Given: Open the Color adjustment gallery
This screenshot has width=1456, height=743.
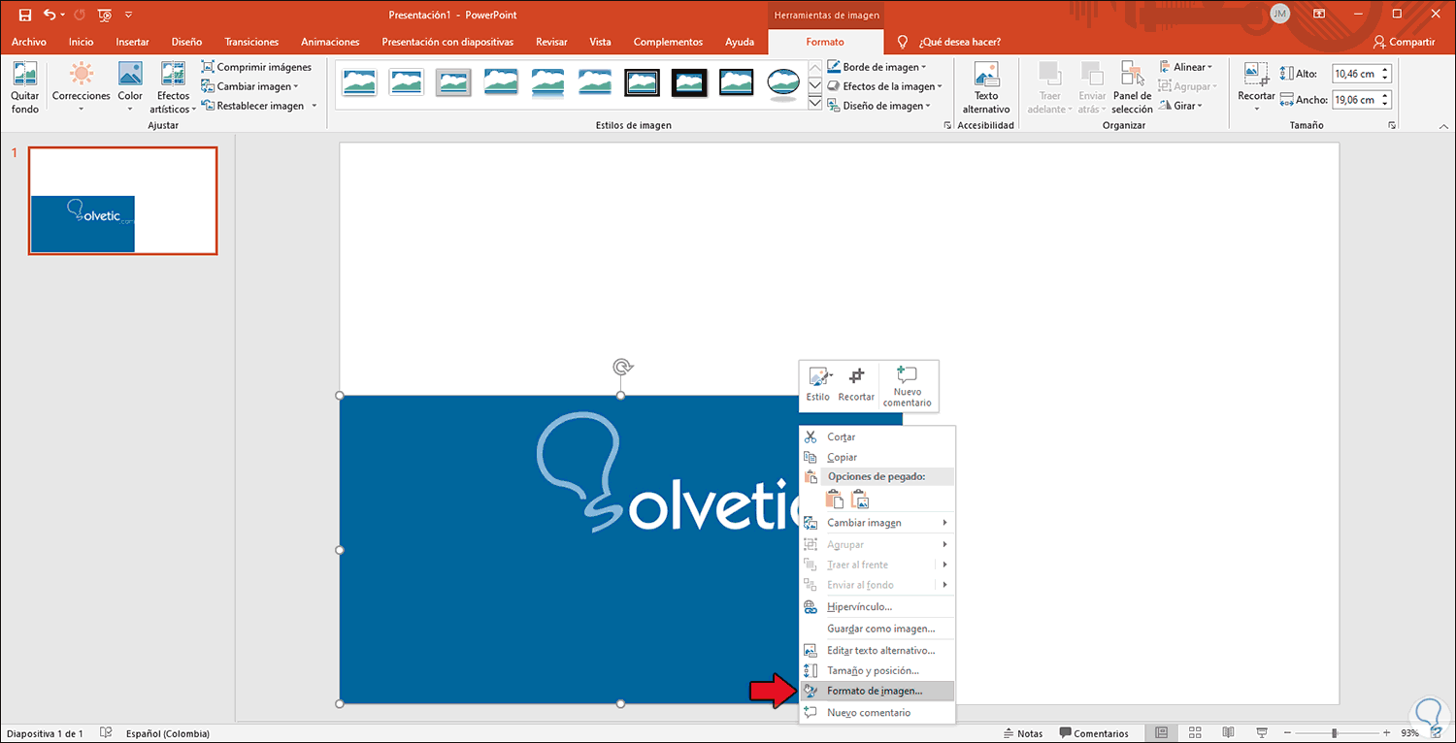Looking at the screenshot, I should (130, 87).
